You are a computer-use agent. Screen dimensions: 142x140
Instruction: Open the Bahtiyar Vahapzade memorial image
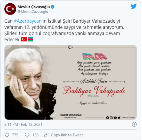pos(71,82)
